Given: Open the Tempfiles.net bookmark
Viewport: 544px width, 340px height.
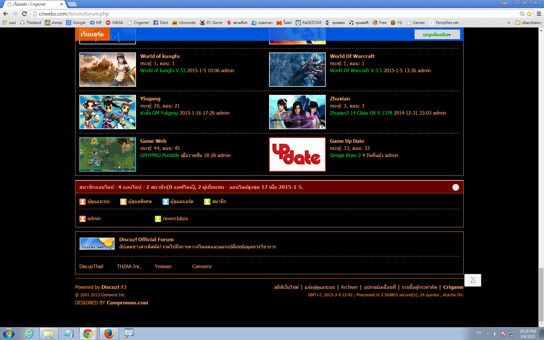Looking at the screenshot, I should 444,23.
